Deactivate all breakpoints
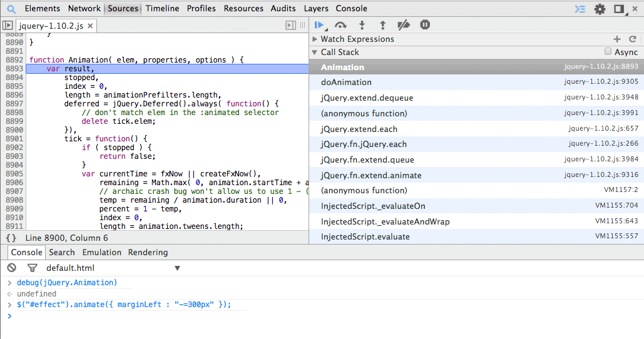 pyautogui.click(x=404, y=25)
